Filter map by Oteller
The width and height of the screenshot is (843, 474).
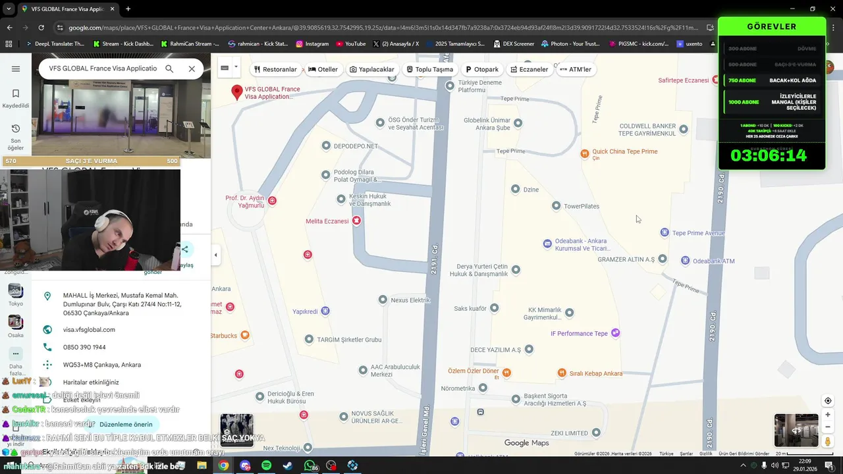(323, 69)
